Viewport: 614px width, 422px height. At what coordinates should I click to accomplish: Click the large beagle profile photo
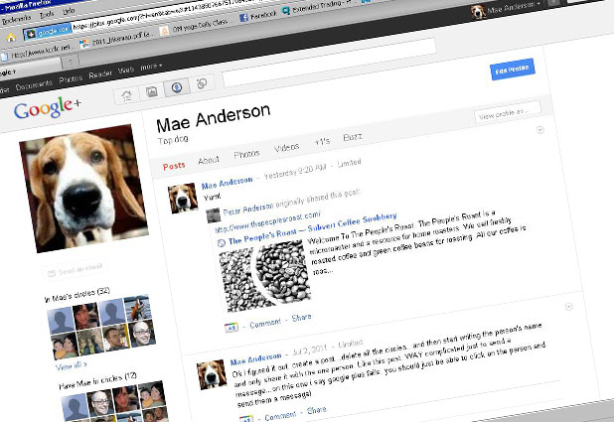pyautogui.click(x=83, y=189)
